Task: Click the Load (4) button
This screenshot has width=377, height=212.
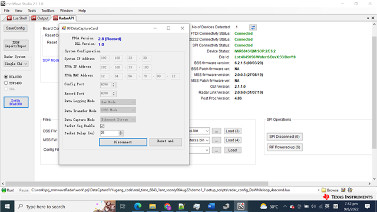Action: (x=232, y=140)
